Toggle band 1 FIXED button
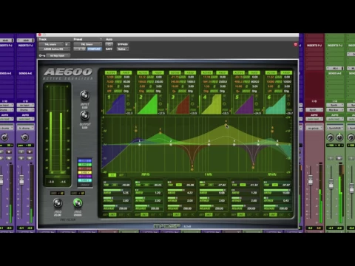The width and height of the screenshot is (355, 266). tap(126, 72)
